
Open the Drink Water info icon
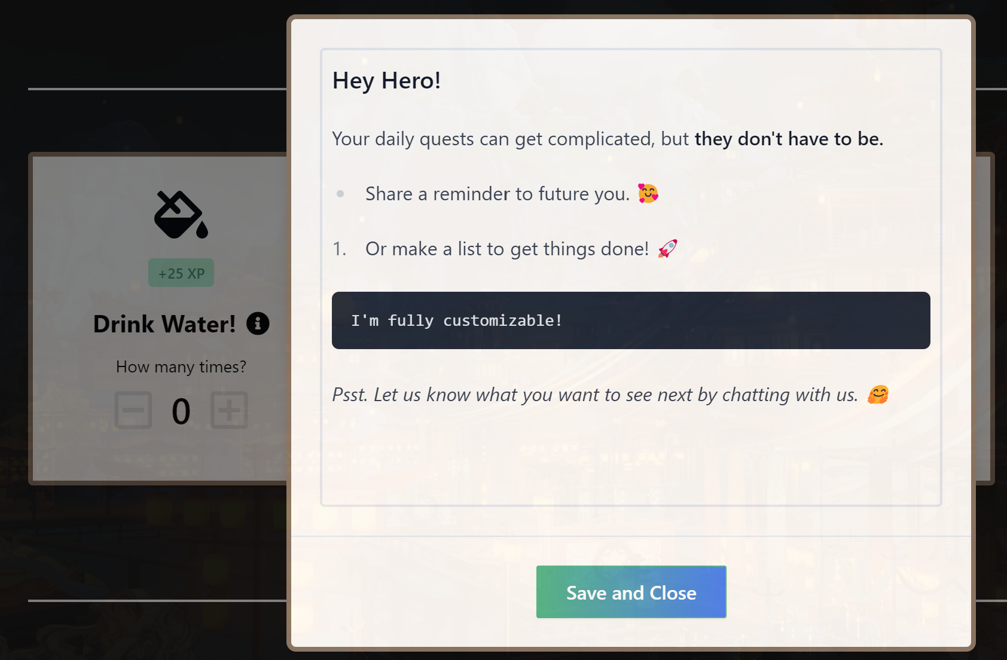pos(258,323)
